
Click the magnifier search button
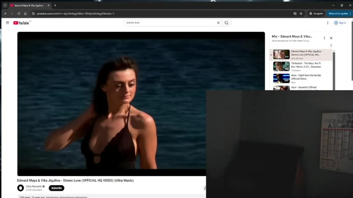point(226,23)
